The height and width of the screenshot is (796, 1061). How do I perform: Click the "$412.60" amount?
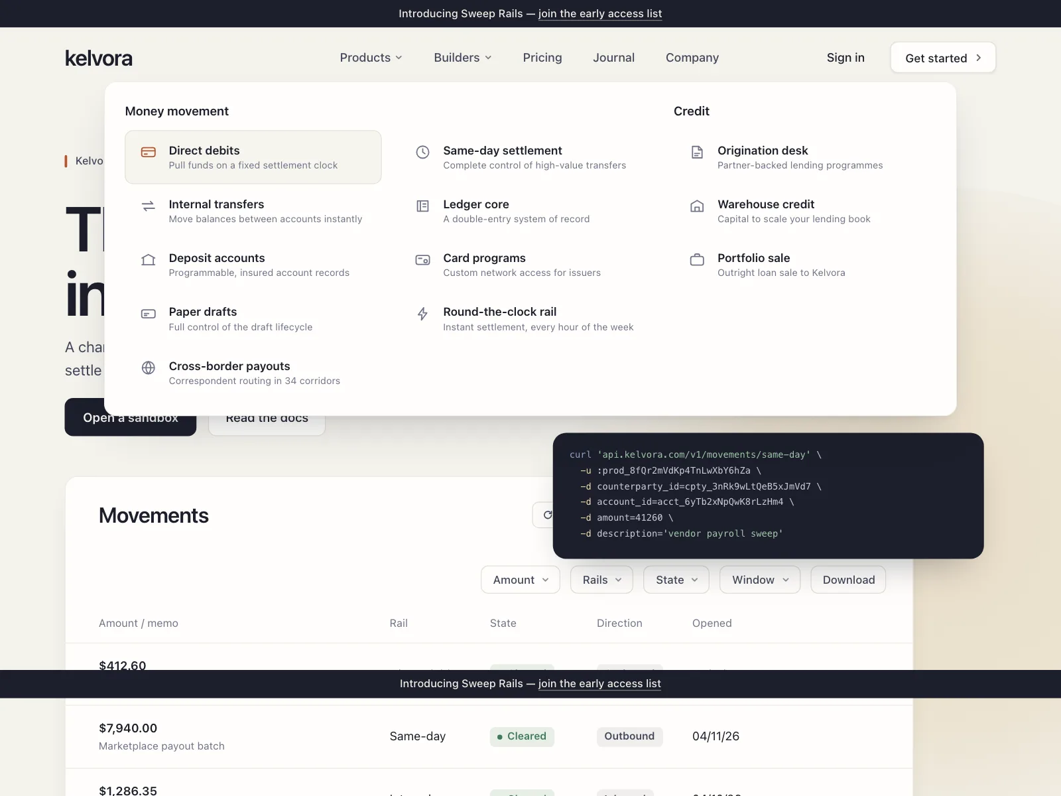[123, 664]
